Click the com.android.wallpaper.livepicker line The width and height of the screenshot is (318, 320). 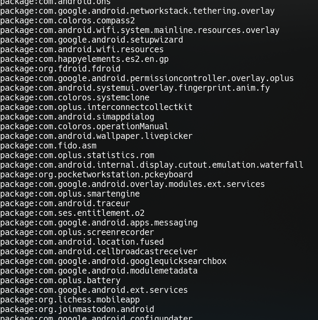tap(96, 136)
